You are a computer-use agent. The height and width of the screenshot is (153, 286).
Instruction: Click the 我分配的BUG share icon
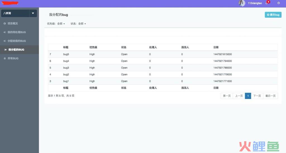(x=5, y=50)
